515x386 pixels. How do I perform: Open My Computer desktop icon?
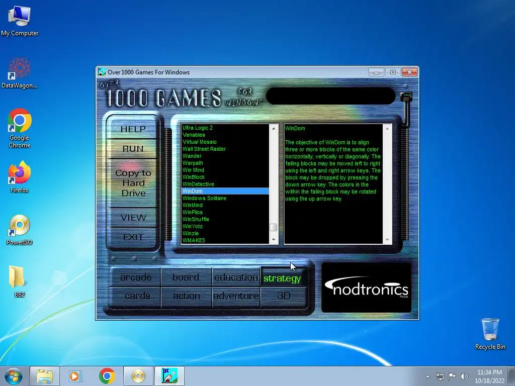(20, 21)
